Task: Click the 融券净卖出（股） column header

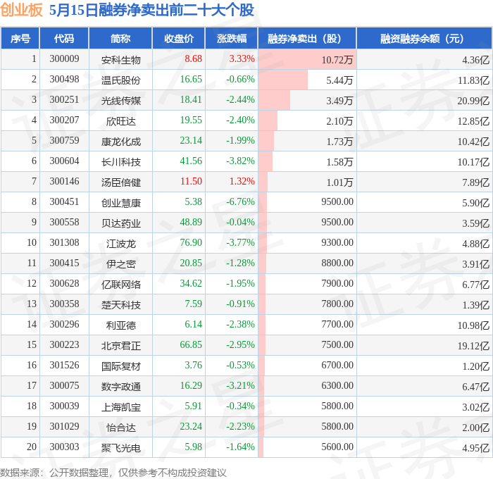Action: (307, 38)
